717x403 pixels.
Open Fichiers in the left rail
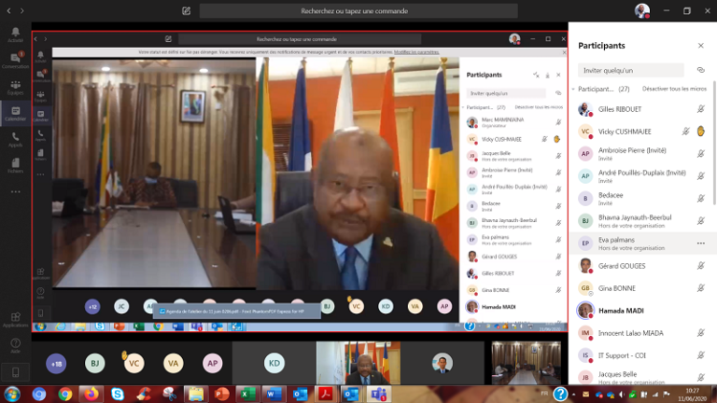point(15,165)
